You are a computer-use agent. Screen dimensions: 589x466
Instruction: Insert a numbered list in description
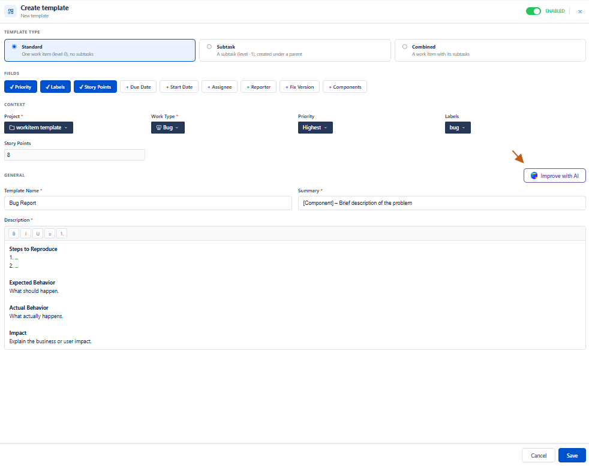tap(62, 234)
